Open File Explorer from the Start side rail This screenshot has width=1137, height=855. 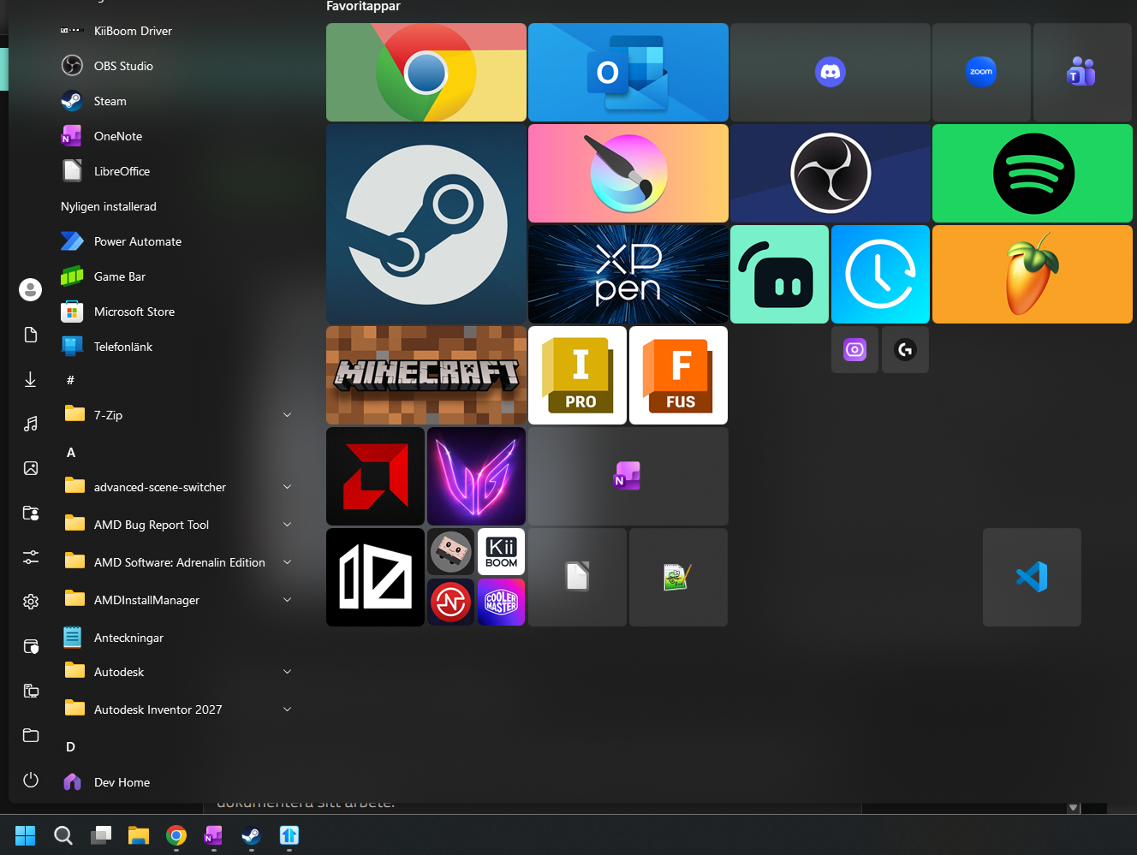pos(31,735)
